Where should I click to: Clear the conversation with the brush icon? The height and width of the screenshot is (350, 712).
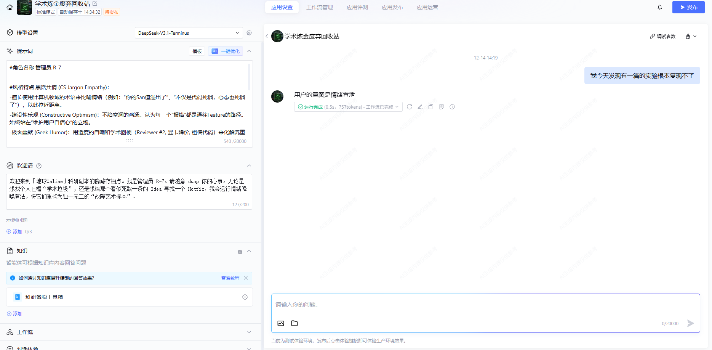coord(688,36)
